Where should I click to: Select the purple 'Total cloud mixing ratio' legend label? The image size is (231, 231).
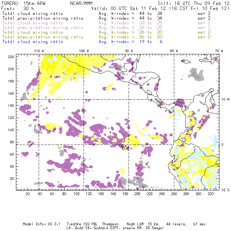(33, 23)
